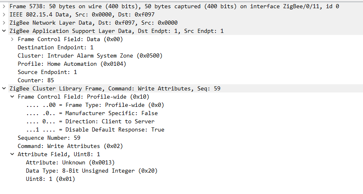Collapse Frame Control Field: Profile-wide (0x10)
Screen dimensions: 363x194
coord(12,97)
